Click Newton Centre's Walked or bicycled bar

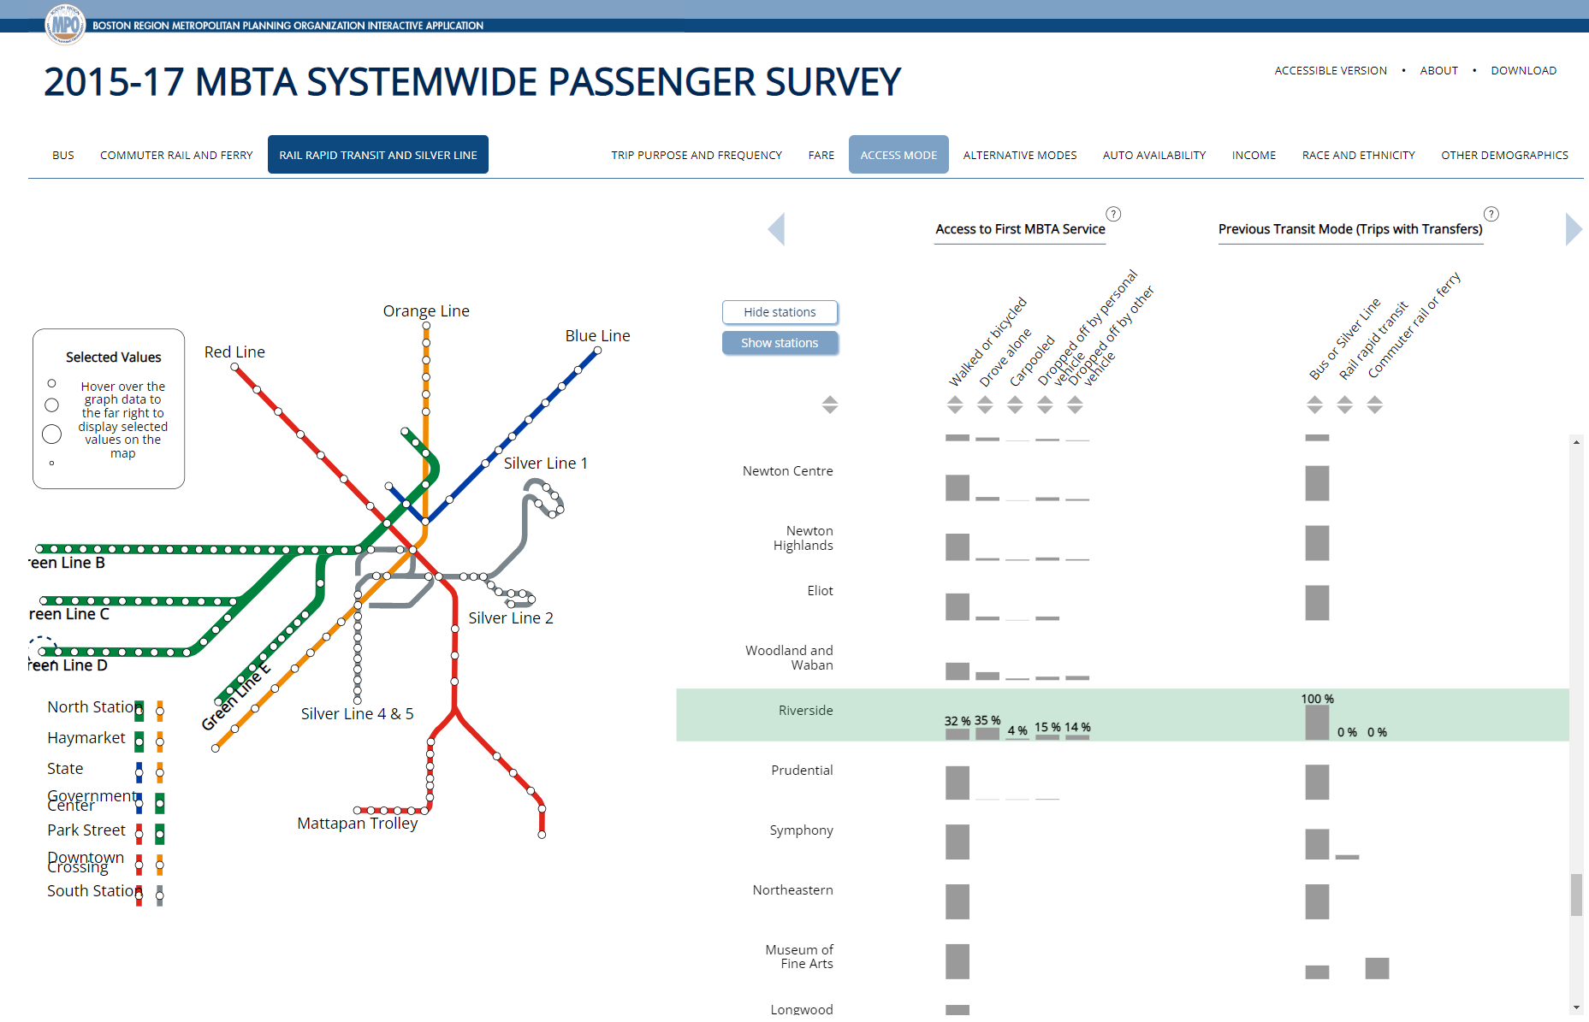(958, 487)
